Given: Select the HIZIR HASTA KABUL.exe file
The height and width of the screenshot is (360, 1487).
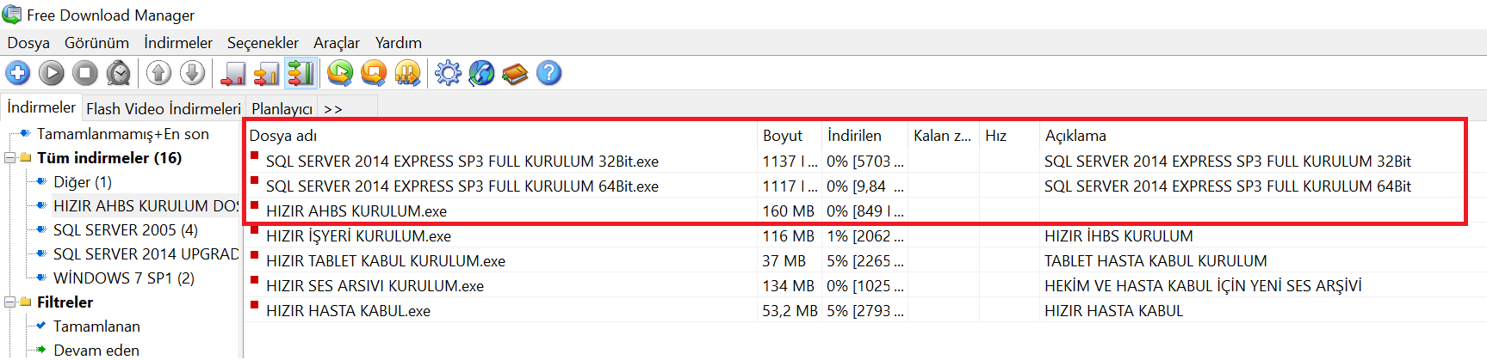Looking at the screenshot, I should coord(348,311).
